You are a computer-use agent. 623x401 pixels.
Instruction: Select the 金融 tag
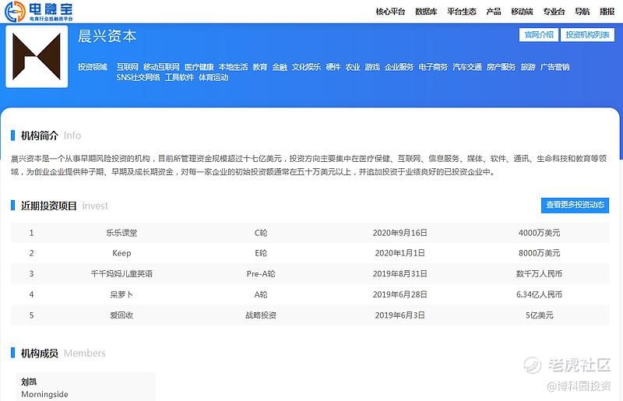[x=280, y=67]
